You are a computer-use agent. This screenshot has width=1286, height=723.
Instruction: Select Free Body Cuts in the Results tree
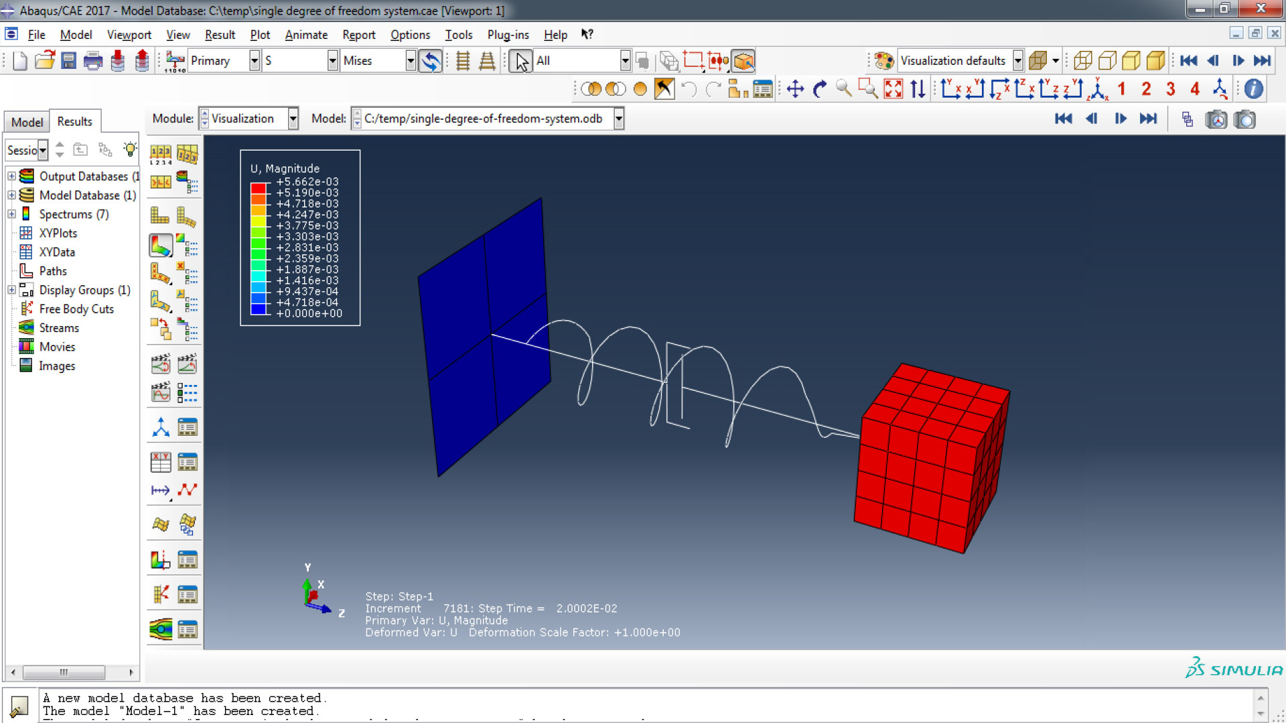point(76,309)
